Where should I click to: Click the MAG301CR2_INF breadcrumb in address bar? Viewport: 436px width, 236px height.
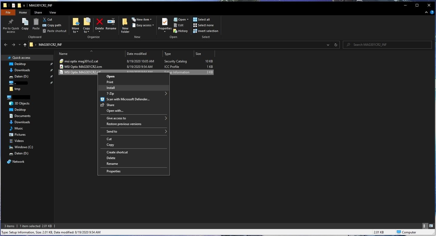coord(50,45)
